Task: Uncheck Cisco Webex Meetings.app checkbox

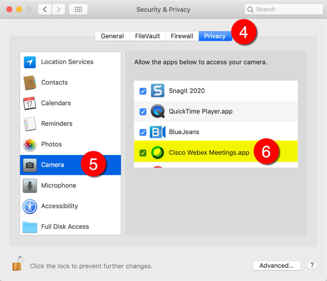Action: click(x=143, y=153)
